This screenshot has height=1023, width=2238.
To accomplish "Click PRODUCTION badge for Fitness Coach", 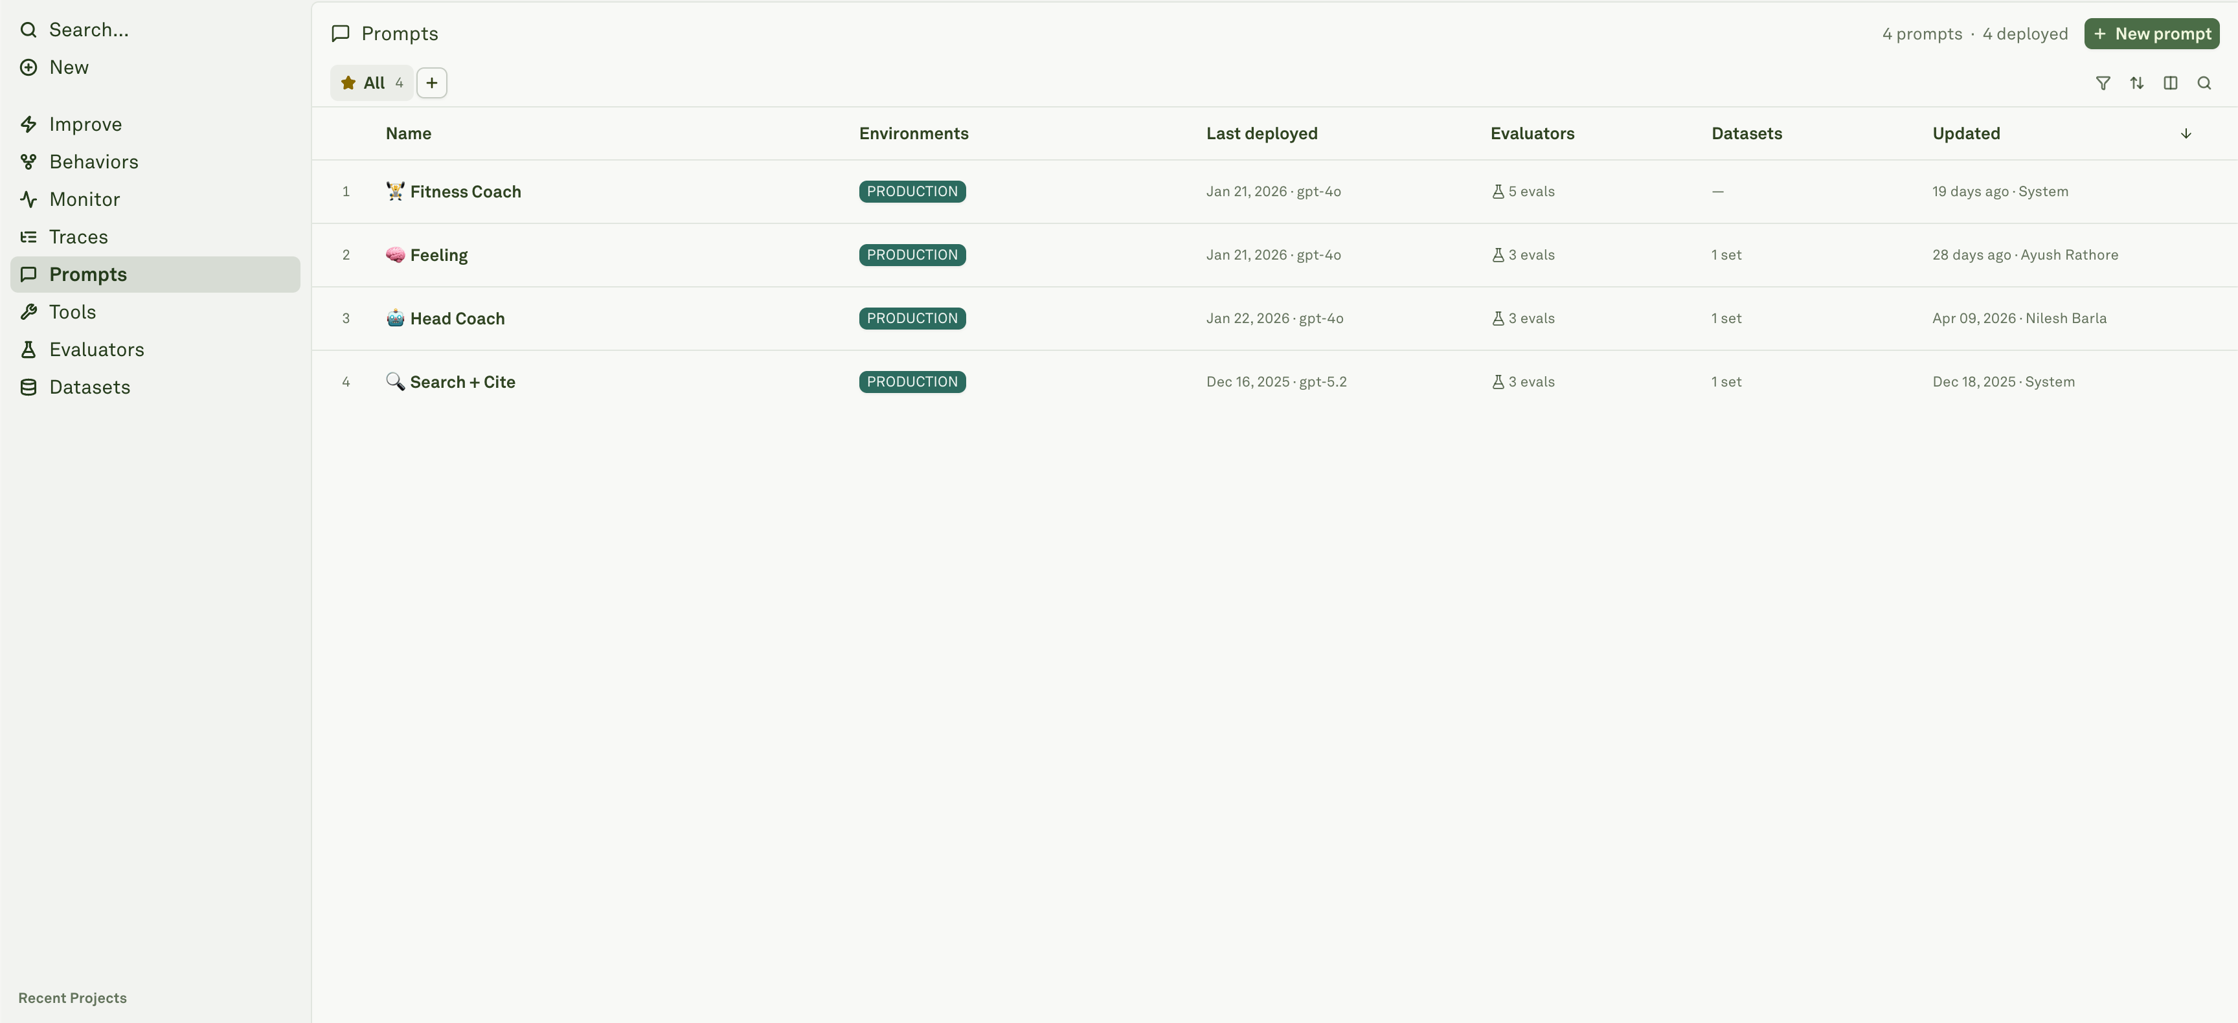I will pyautogui.click(x=912, y=192).
